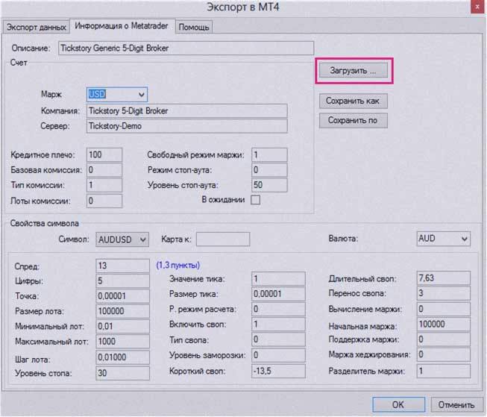The height and width of the screenshot is (417, 487).
Task: Click the Карта к input field
Action: [222, 239]
